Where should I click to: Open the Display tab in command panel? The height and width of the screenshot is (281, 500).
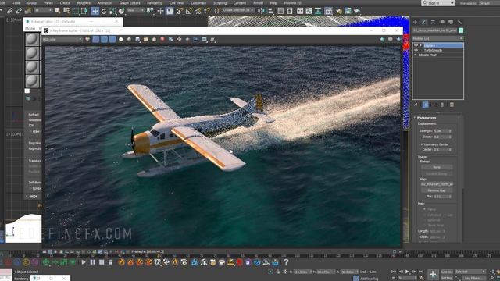pos(451,22)
